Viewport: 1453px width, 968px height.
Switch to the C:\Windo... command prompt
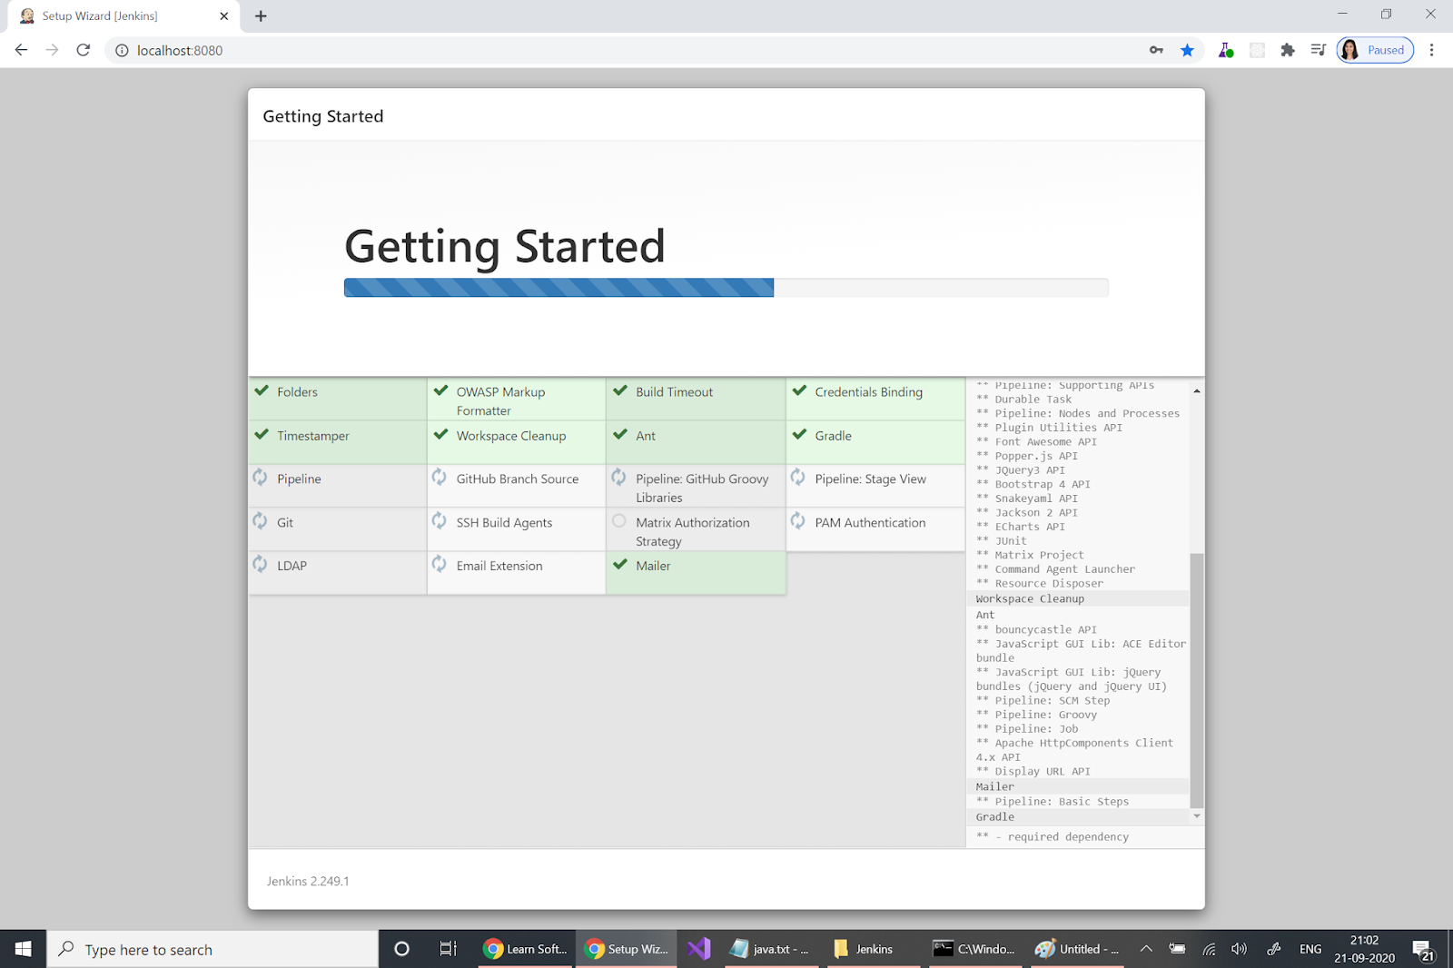(974, 949)
